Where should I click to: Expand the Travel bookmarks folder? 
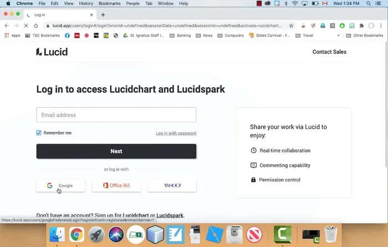(x=304, y=35)
